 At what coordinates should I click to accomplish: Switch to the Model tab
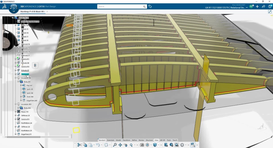[x=118, y=140]
